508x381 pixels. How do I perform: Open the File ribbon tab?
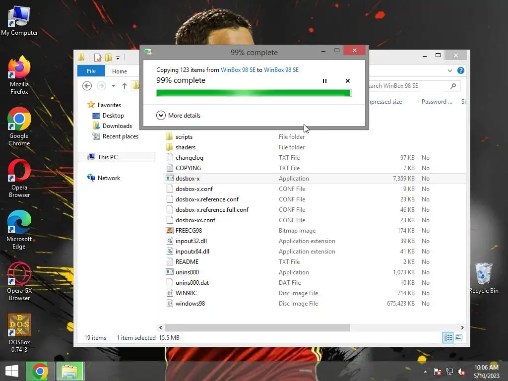tap(91, 71)
